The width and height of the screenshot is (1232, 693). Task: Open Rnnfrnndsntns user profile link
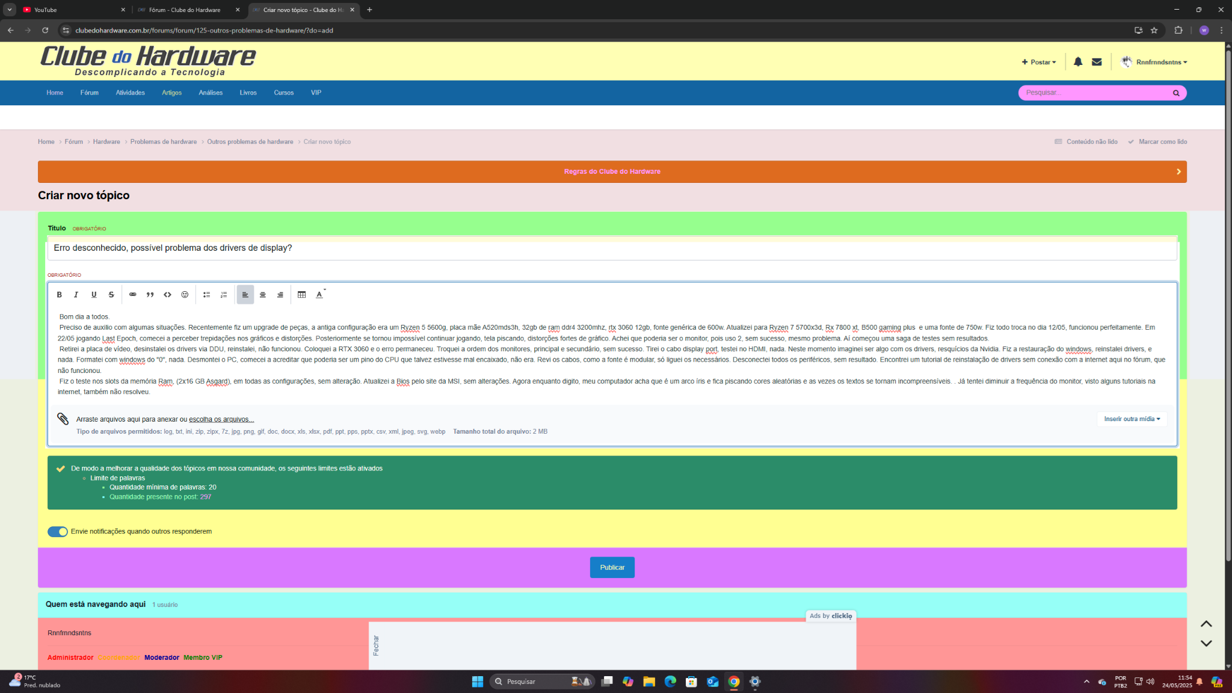pyautogui.click(x=69, y=633)
